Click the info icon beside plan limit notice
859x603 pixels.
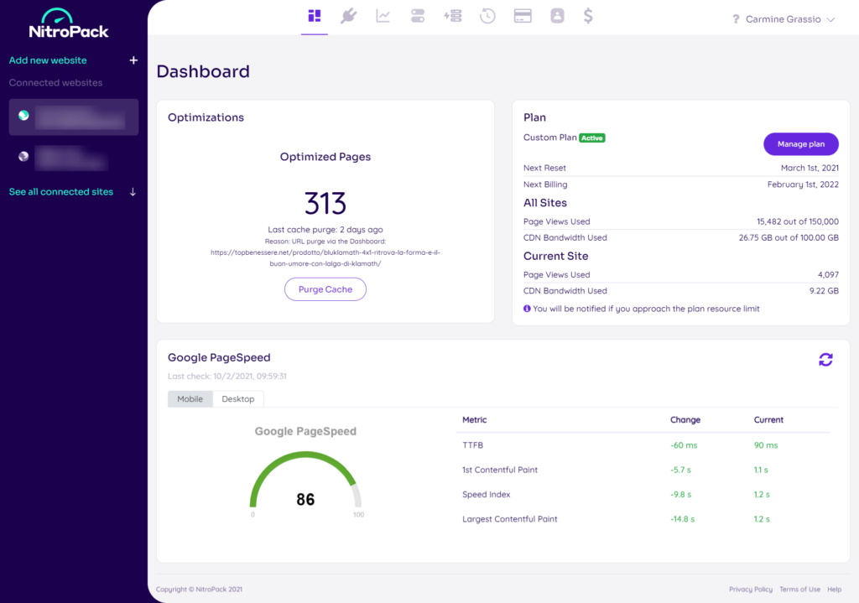527,309
